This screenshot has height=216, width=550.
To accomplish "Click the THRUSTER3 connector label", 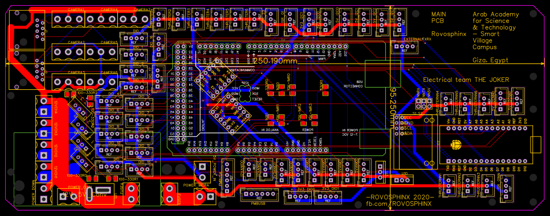I will [189, 19].
